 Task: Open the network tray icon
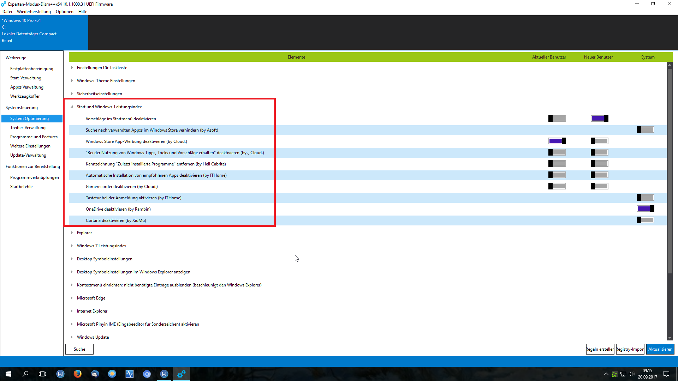coord(623,374)
